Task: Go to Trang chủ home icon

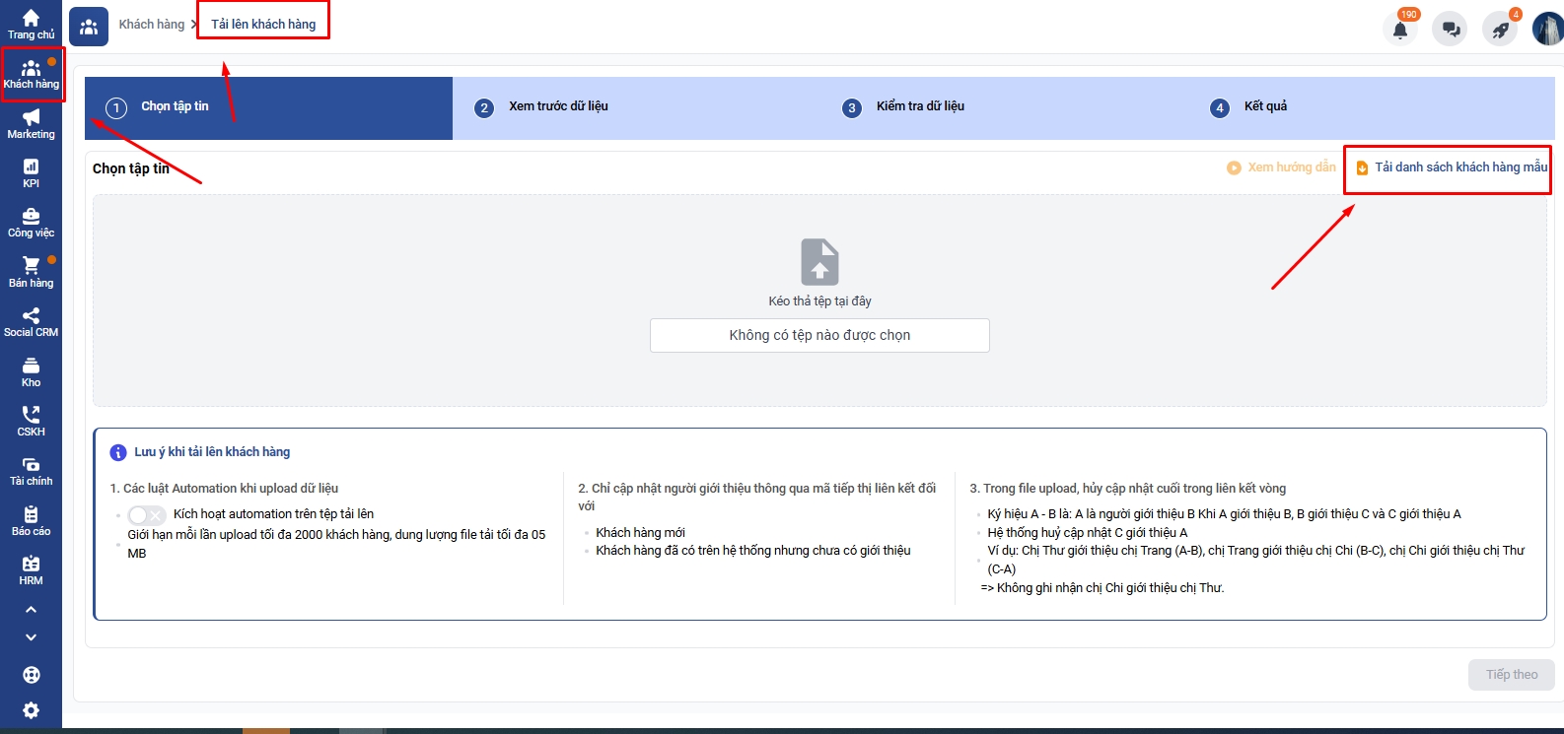Action: click(31, 24)
